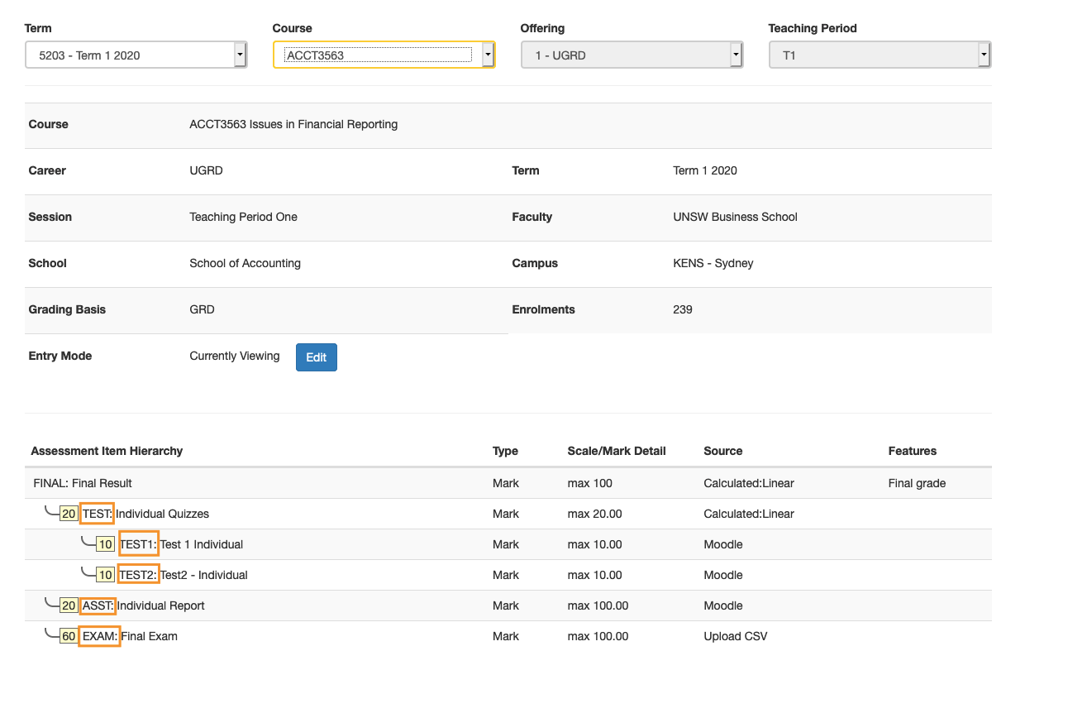
Task: Select the FINAL: Final Result row
Action: (x=83, y=483)
